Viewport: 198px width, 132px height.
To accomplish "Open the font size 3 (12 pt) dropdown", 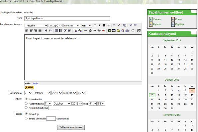I will tap(55, 26).
